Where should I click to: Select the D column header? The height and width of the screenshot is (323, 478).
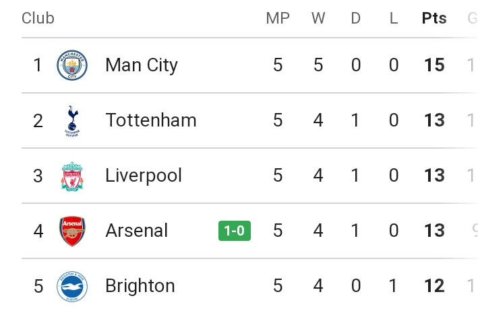tap(356, 18)
